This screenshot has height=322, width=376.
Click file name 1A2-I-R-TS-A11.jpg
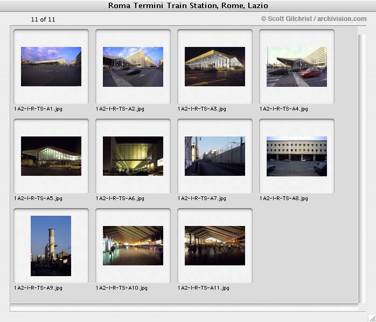(x=203, y=287)
